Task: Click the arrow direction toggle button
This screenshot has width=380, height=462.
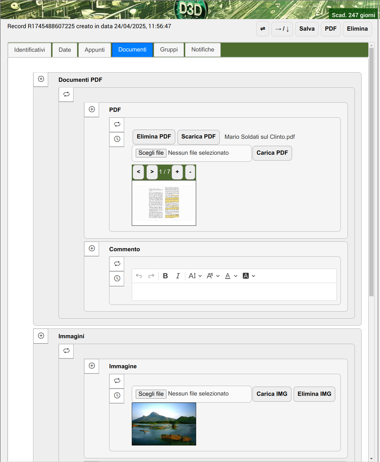Action: (x=282, y=29)
